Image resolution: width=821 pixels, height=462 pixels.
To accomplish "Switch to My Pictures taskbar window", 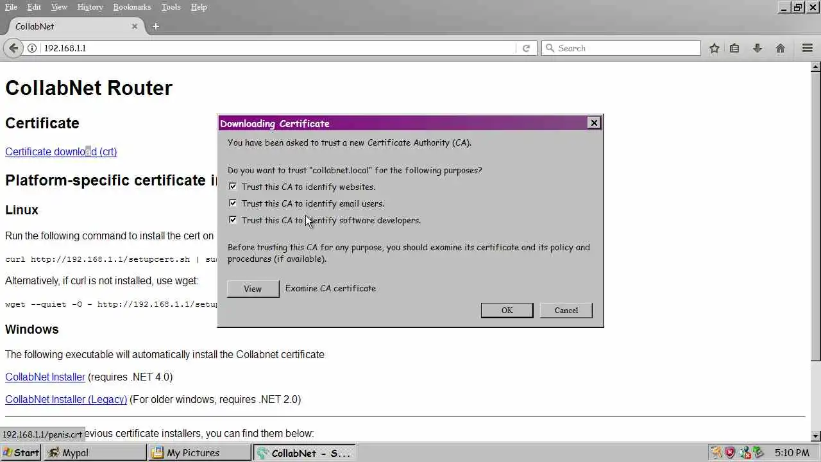I will (x=200, y=452).
